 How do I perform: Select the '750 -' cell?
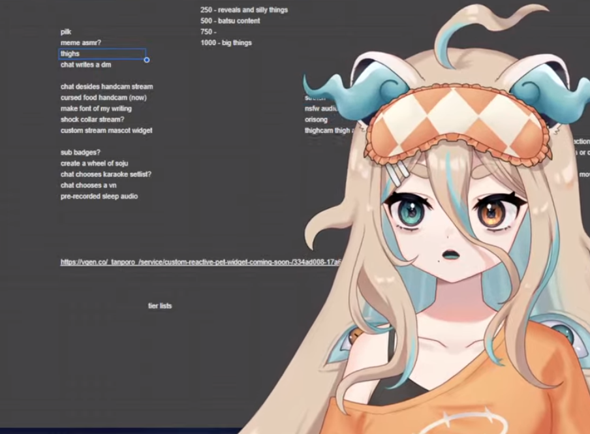coord(208,32)
